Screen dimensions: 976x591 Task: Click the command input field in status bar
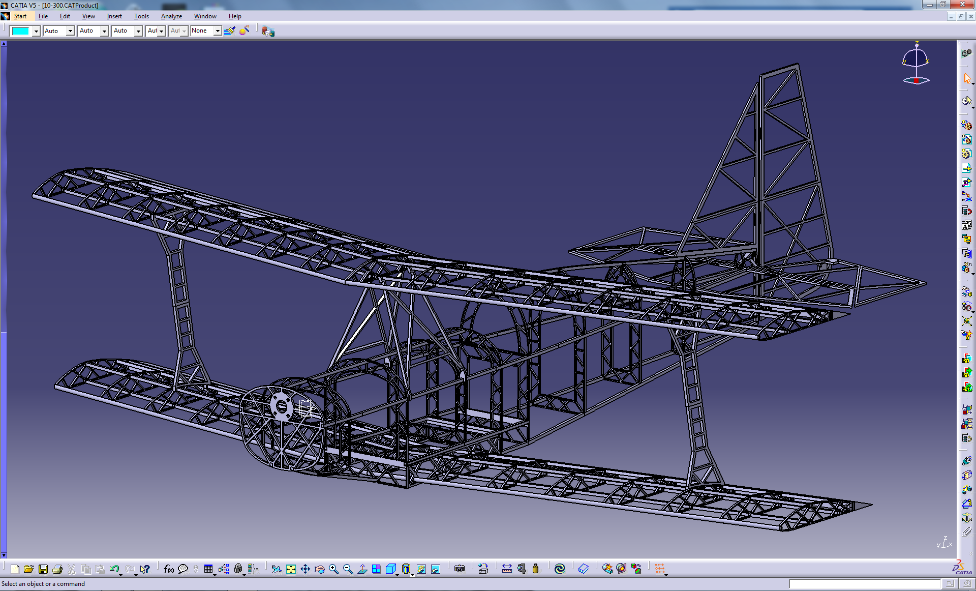[x=864, y=584]
